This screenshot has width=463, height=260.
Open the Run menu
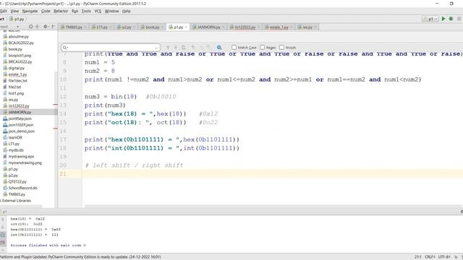point(75,11)
